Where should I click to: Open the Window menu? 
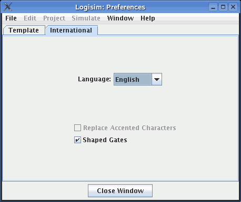point(120,18)
